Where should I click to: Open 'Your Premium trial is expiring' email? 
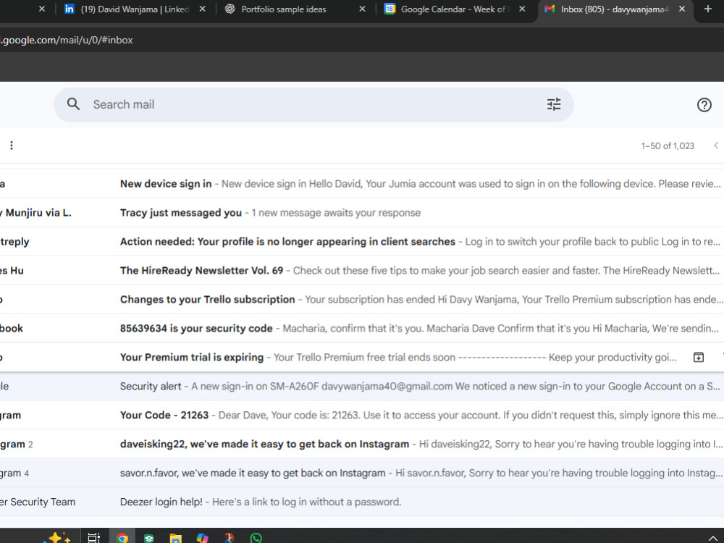(x=362, y=358)
